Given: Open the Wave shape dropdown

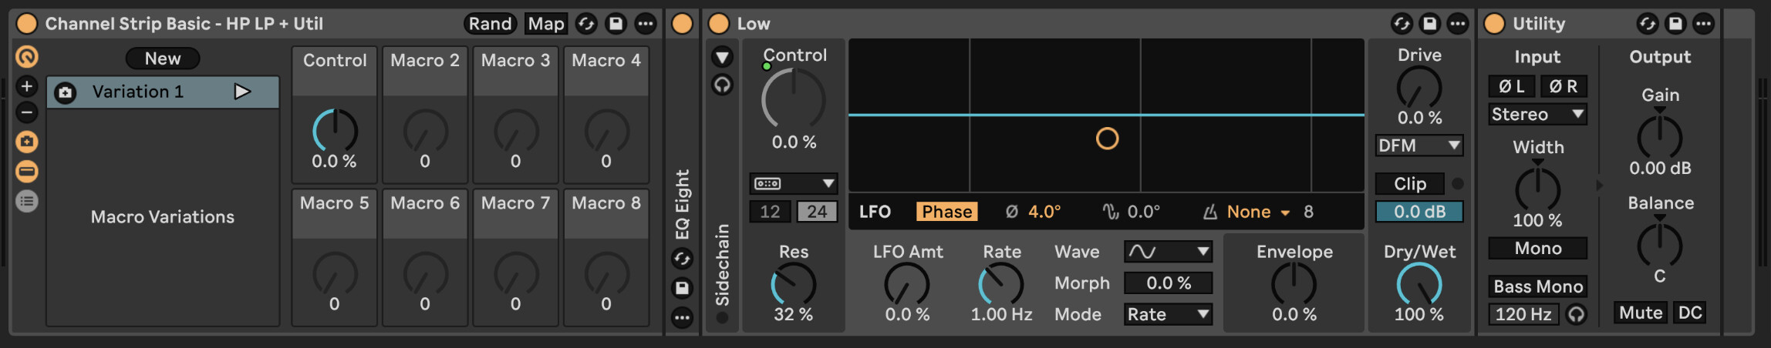Looking at the screenshot, I should (1168, 252).
